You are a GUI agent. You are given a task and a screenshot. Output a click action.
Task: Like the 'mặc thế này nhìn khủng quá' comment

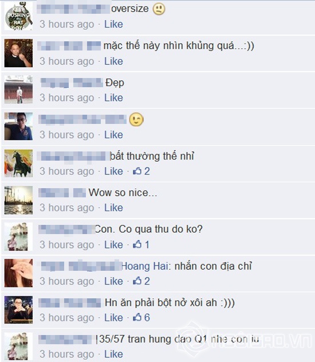pos(113,61)
